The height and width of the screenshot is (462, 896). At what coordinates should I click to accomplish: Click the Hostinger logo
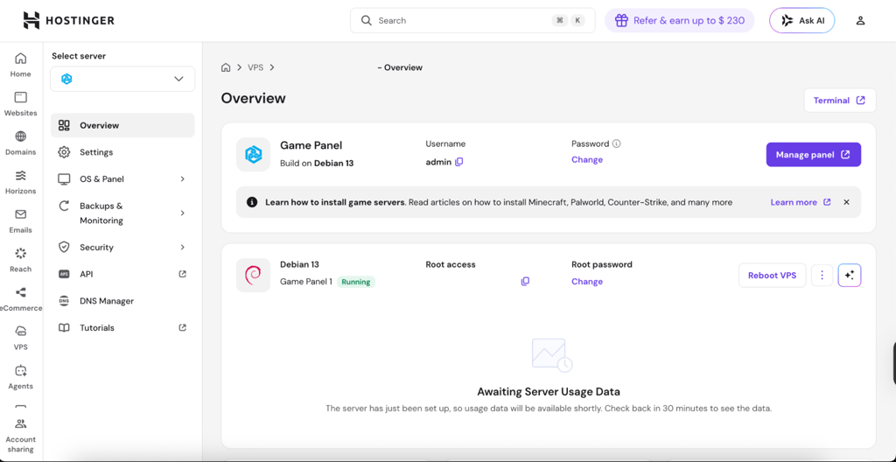(68, 21)
